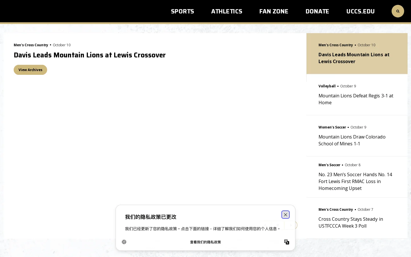
Task: Click the sidebar October 9 date beside Volleyball
Action: tap(348, 86)
